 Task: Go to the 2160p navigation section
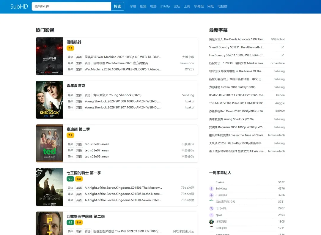click(165, 6)
